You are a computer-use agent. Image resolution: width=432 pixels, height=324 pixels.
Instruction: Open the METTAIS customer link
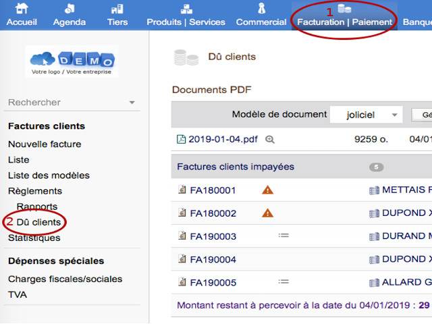coord(407,190)
